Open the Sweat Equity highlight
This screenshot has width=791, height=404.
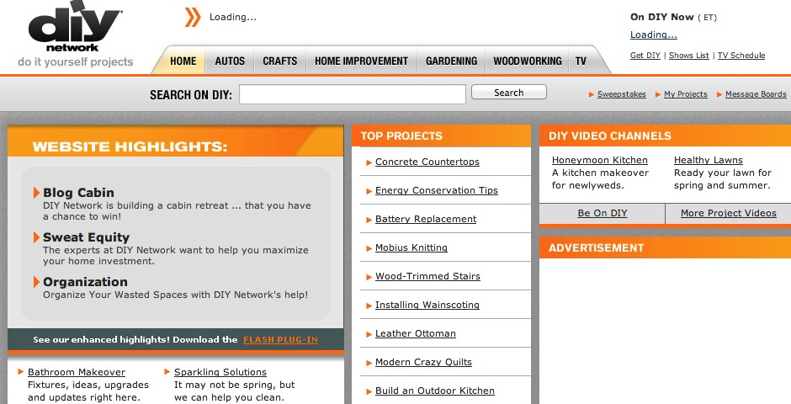point(87,237)
